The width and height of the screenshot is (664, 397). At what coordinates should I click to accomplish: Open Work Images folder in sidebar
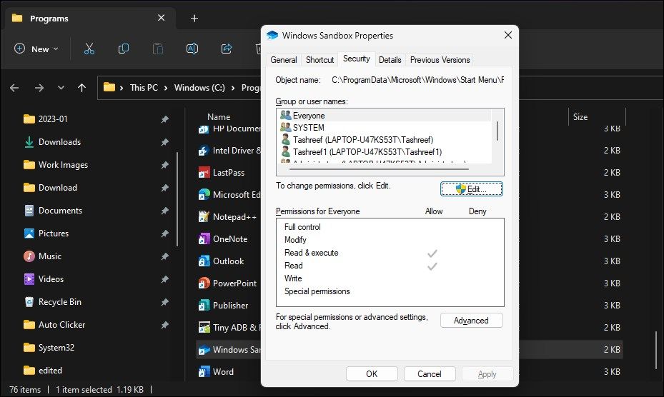(x=63, y=165)
